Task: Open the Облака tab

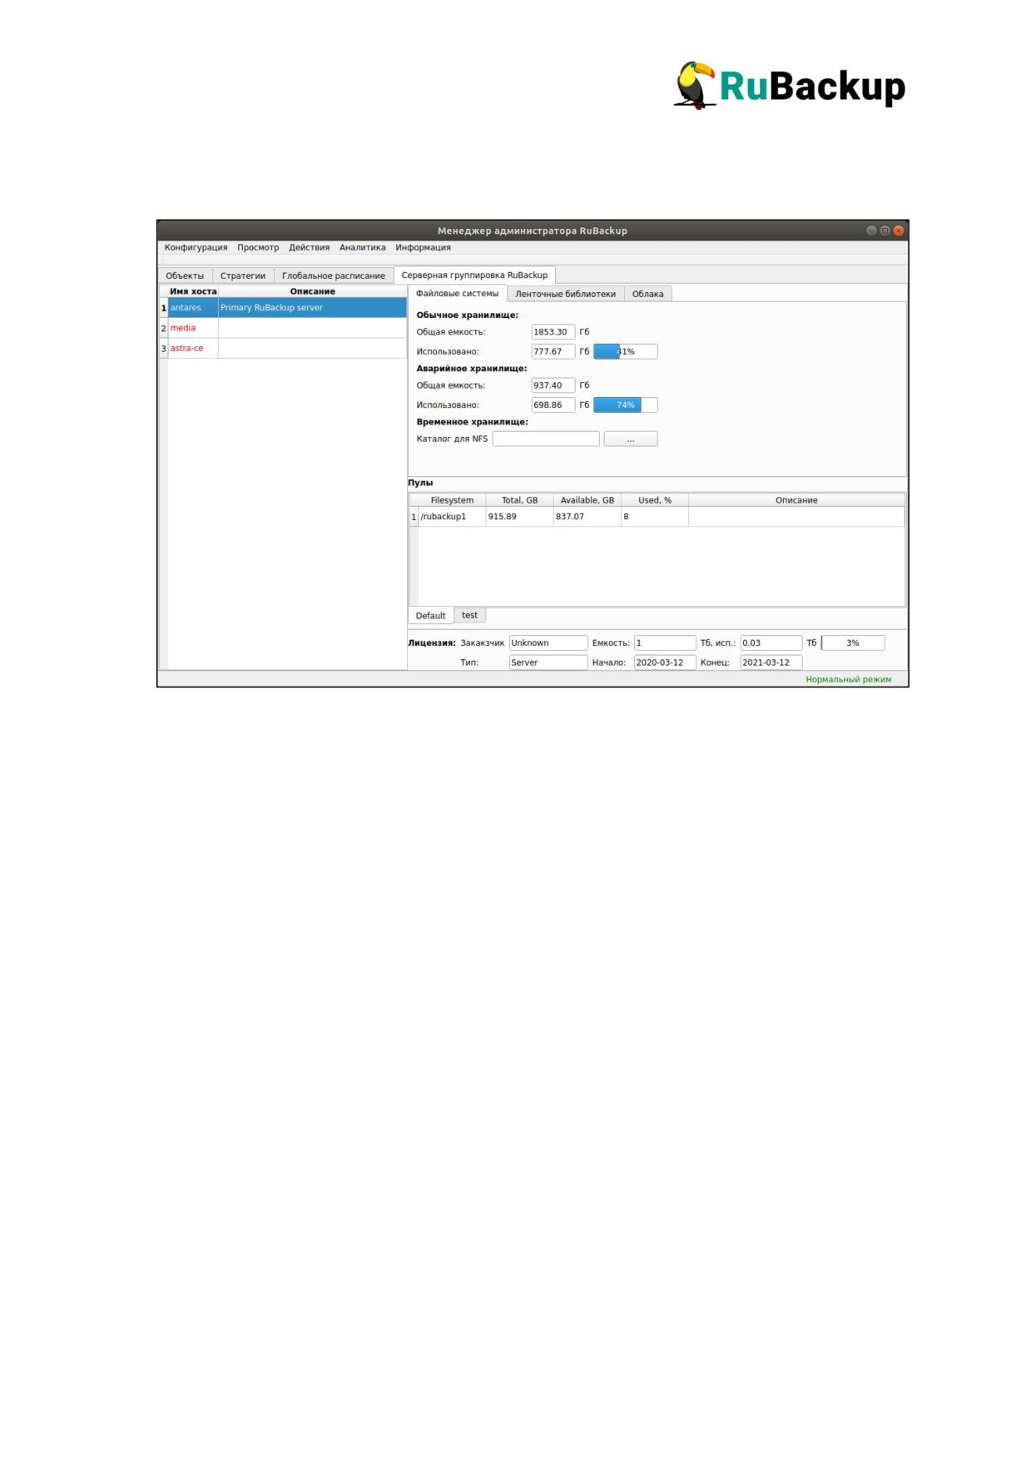Action: click(647, 294)
